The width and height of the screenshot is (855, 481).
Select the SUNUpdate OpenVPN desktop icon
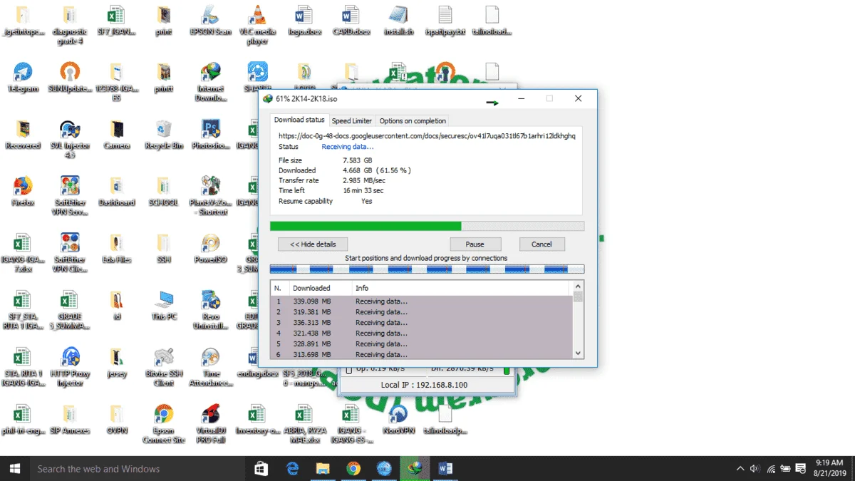coord(70,78)
